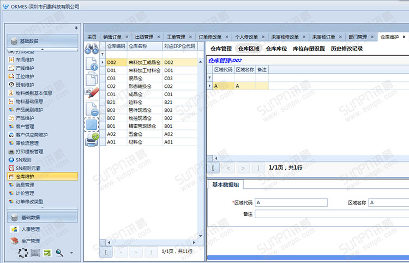Click the refresh arrows icon at bottom left
The height and width of the screenshot is (263, 409).
(x=23, y=253)
